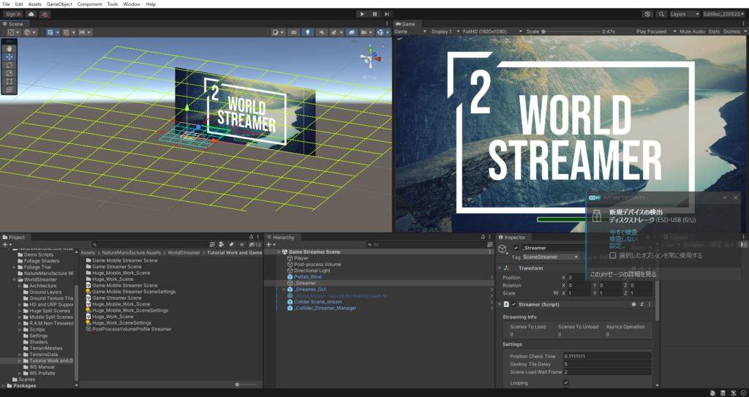Image resolution: width=749 pixels, height=397 pixels.
Task: Open the Layers dropdown
Action: tap(684, 14)
